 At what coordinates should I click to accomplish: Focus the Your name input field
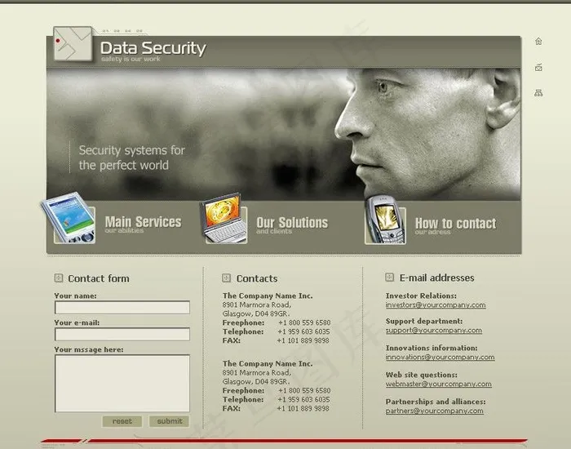point(122,308)
